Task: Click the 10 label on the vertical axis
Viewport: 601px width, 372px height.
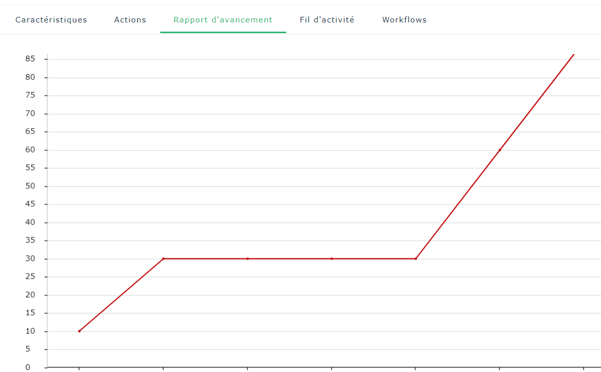Action: pyautogui.click(x=30, y=331)
